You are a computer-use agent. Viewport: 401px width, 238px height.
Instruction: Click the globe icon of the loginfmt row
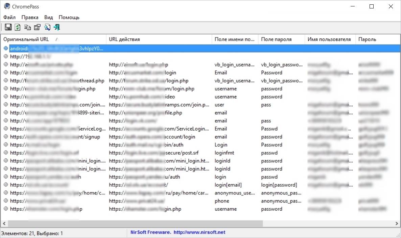tap(6, 153)
